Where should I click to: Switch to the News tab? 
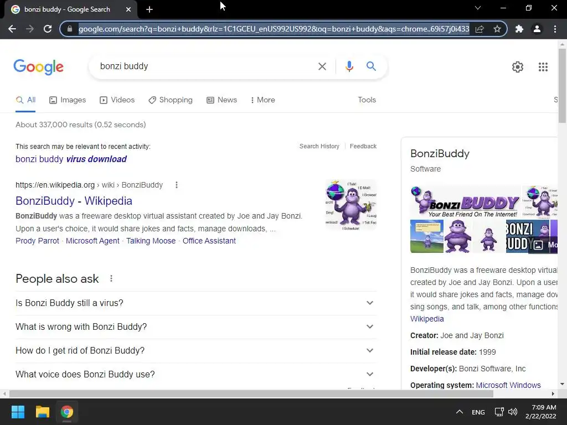(221, 100)
